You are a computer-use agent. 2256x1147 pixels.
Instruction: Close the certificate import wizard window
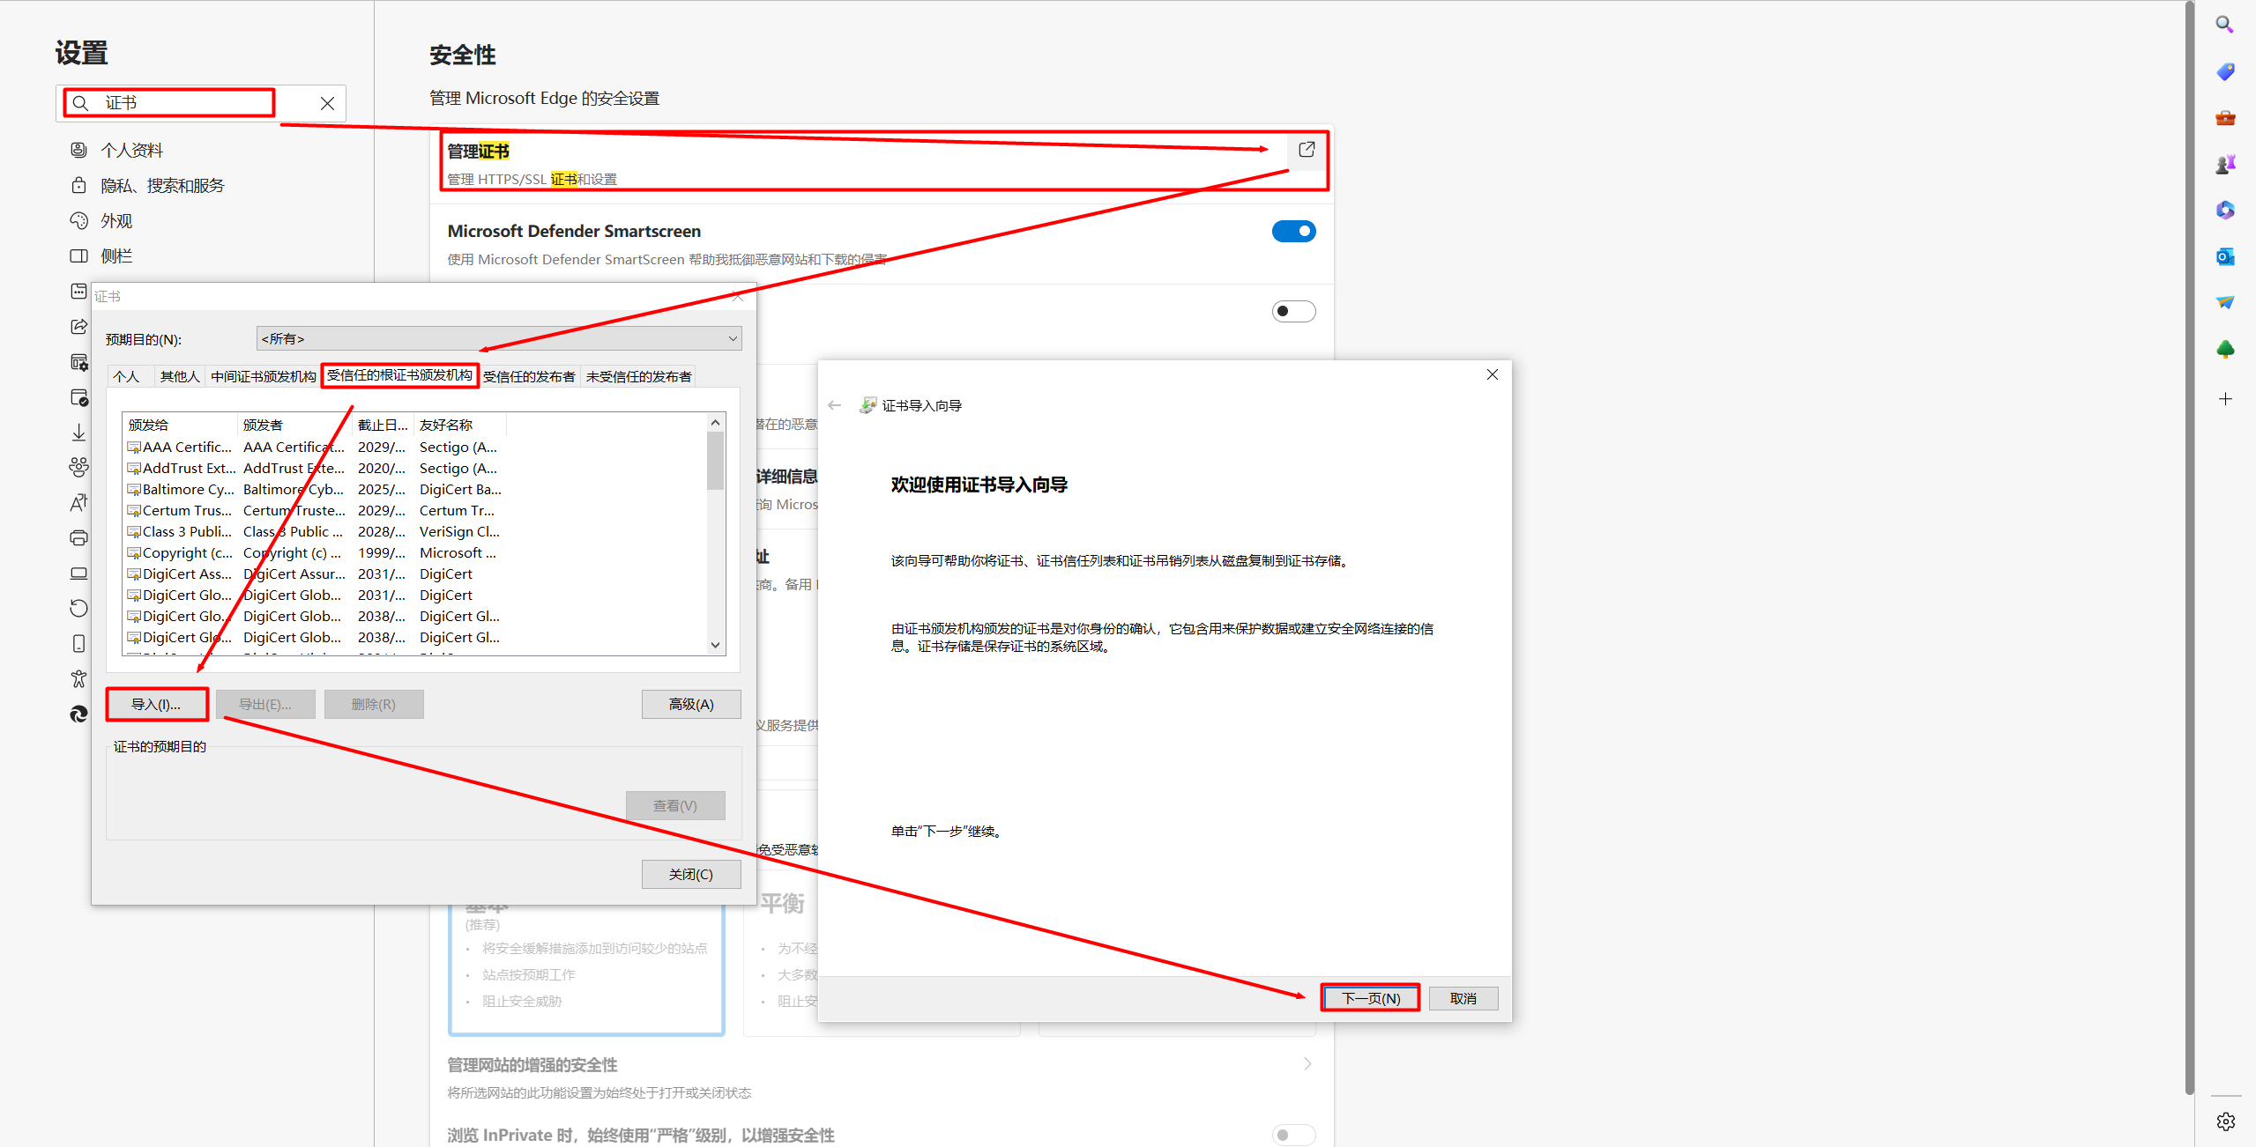point(1493,374)
